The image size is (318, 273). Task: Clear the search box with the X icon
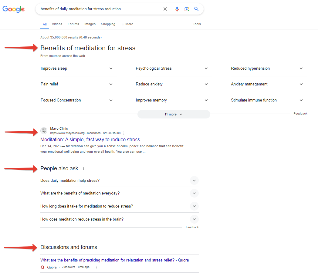(165, 9)
